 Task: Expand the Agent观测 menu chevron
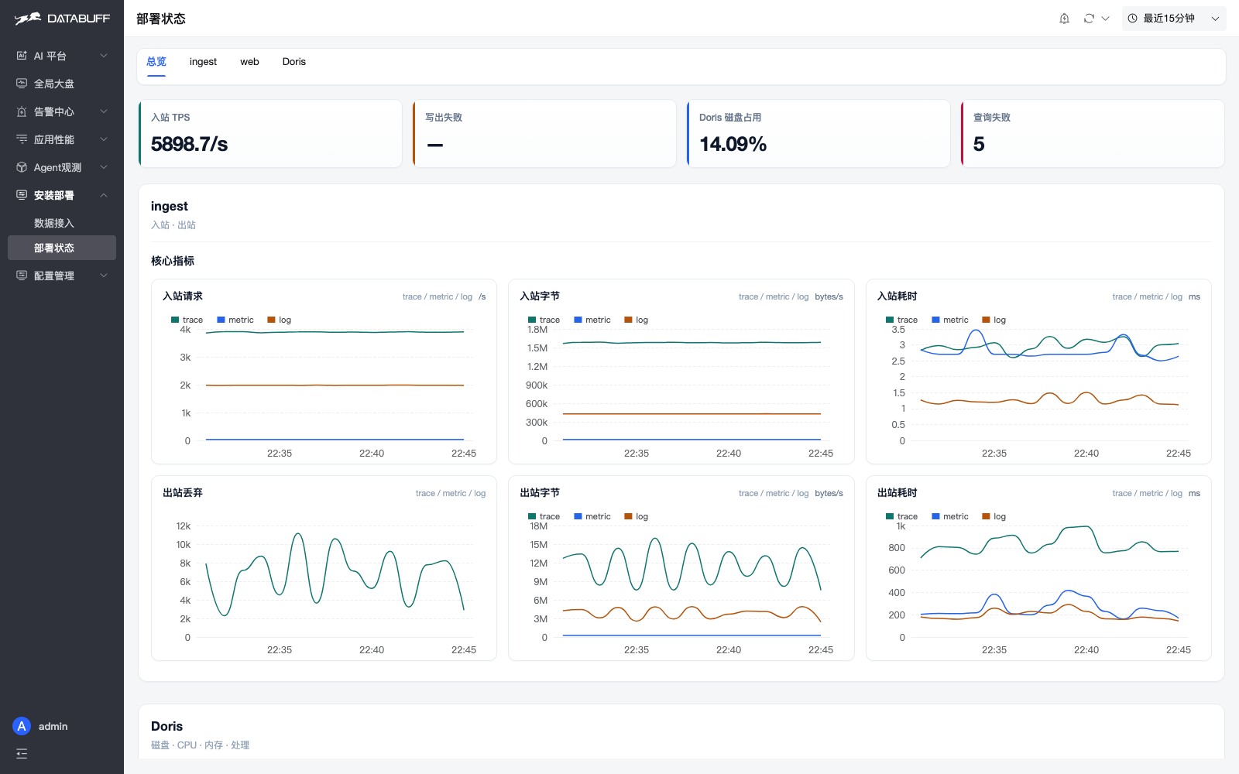click(104, 167)
